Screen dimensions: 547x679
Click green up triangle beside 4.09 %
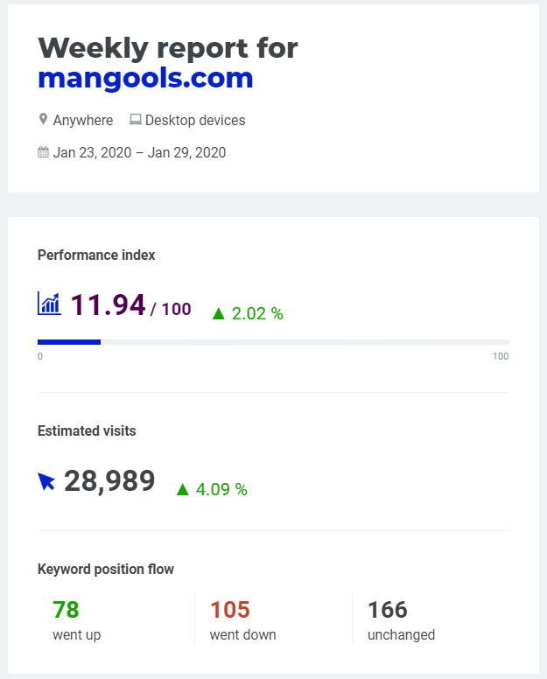coord(183,489)
